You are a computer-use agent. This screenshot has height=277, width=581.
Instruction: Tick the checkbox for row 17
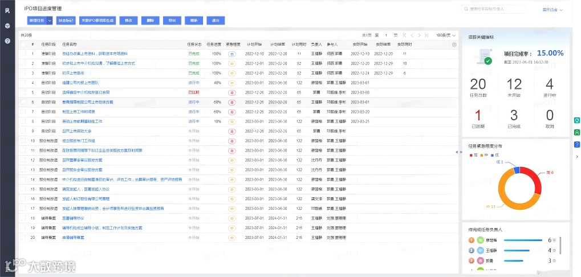[23, 209]
